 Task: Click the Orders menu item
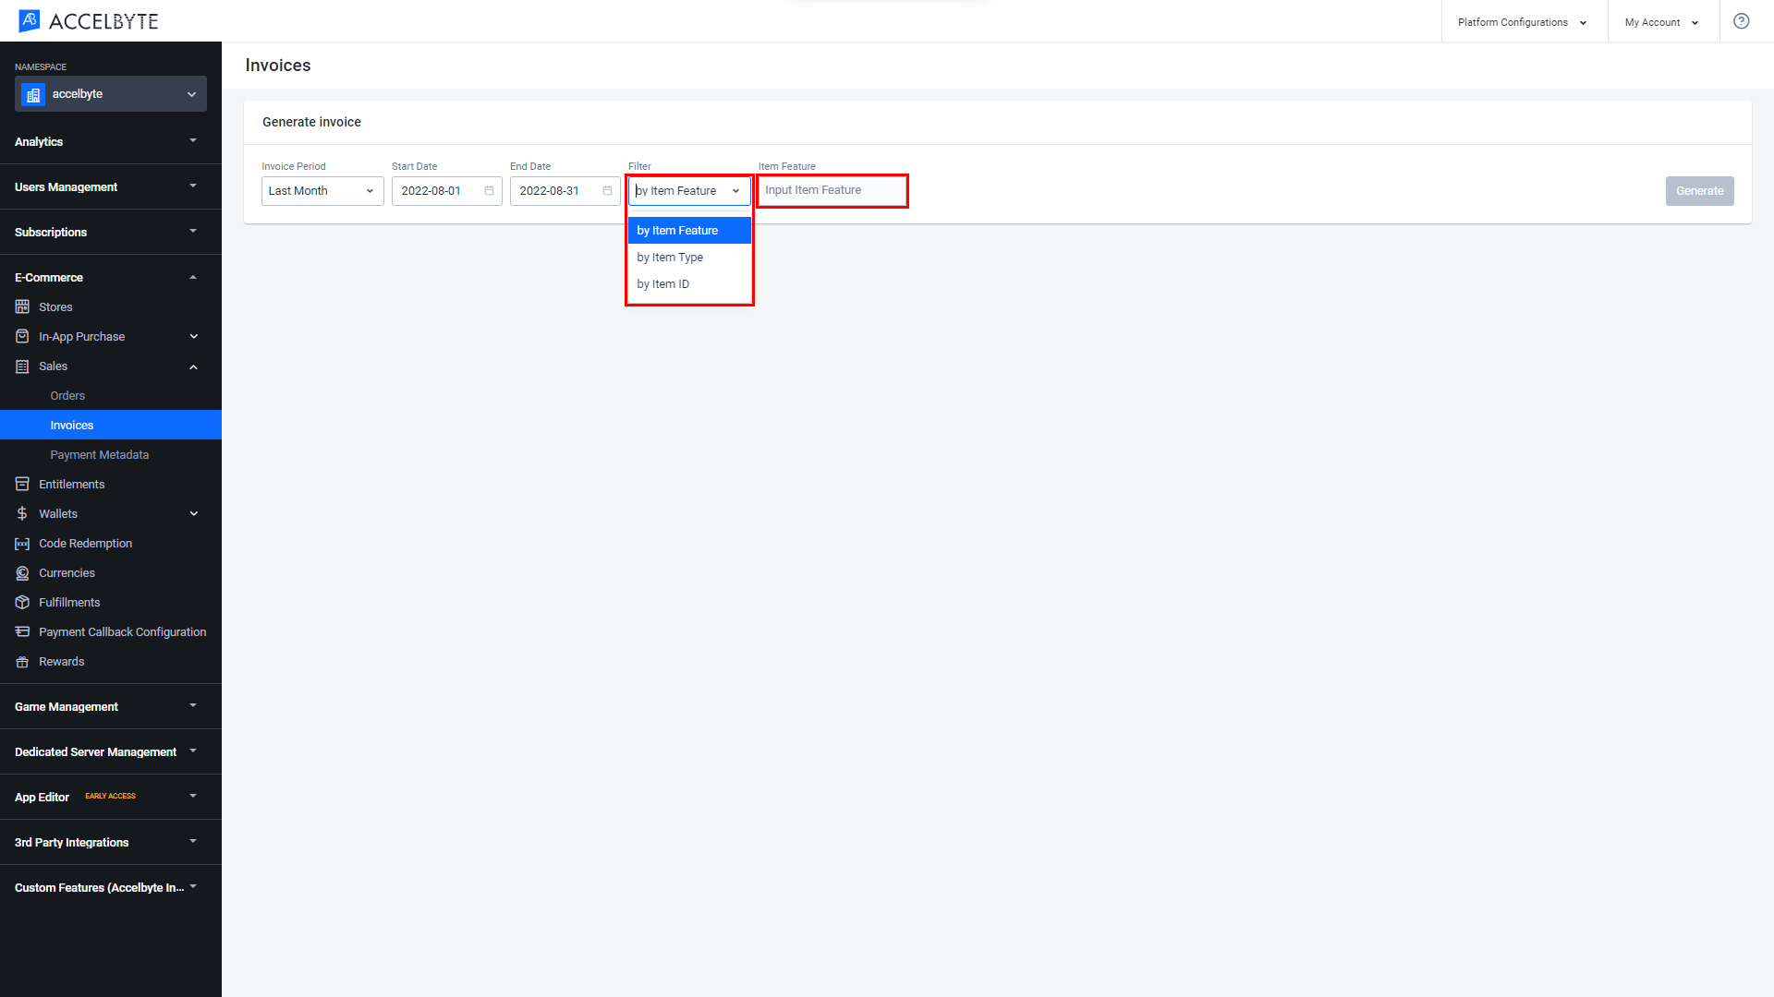[x=67, y=396]
